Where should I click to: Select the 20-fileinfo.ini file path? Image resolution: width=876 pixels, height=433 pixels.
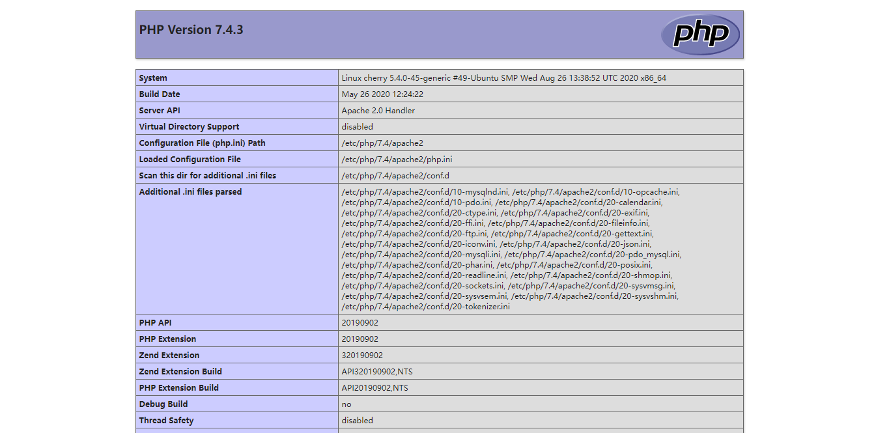tap(568, 223)
